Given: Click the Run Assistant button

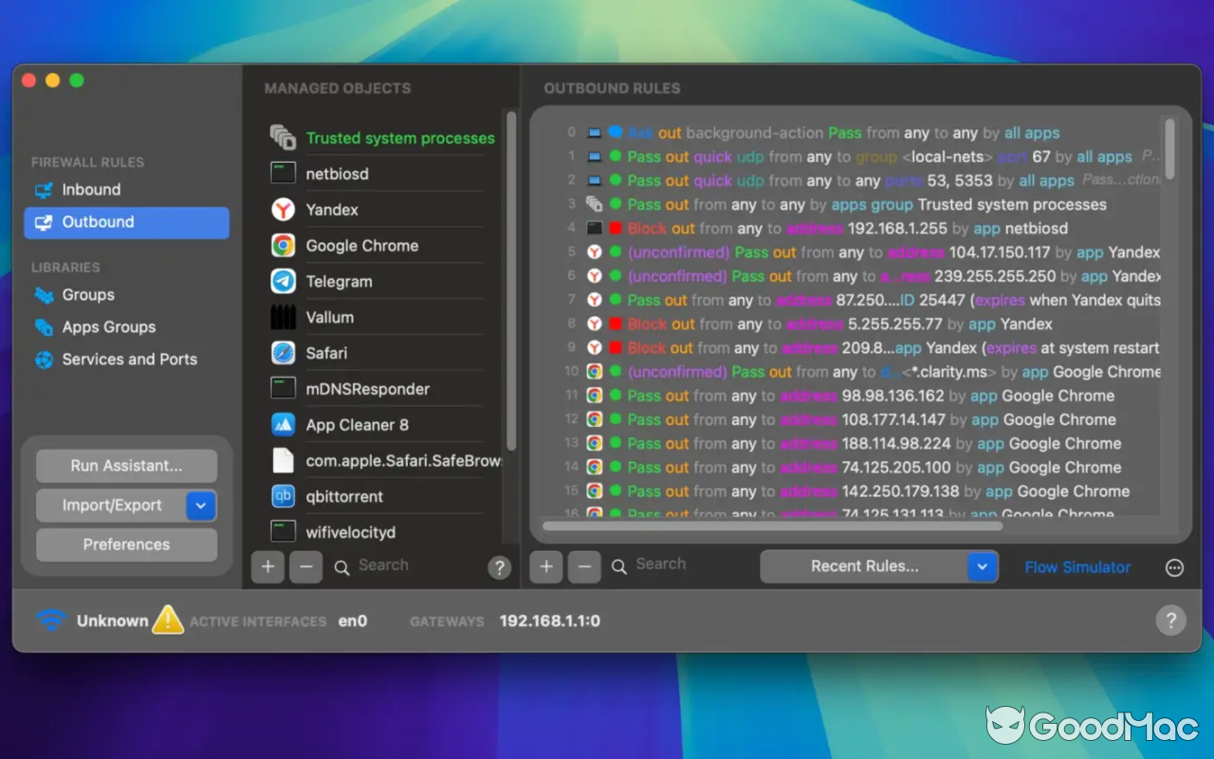Looking at the screenshot, I should point(126,466).
